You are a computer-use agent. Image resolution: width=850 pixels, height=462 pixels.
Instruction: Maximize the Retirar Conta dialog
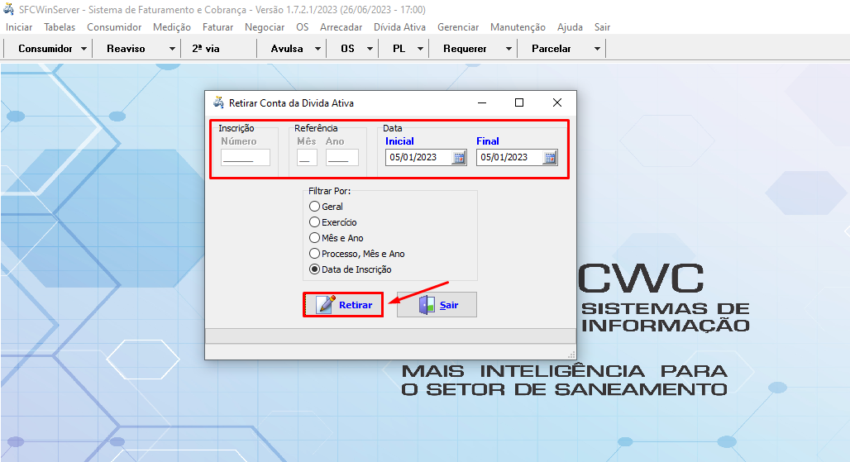pos(519,102)
